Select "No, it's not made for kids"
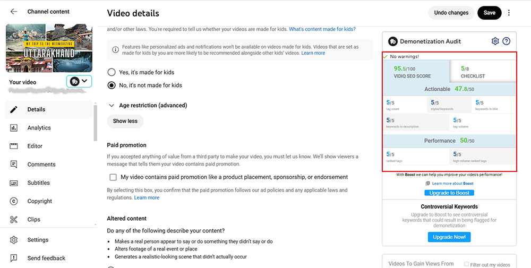 click(112, 85)
